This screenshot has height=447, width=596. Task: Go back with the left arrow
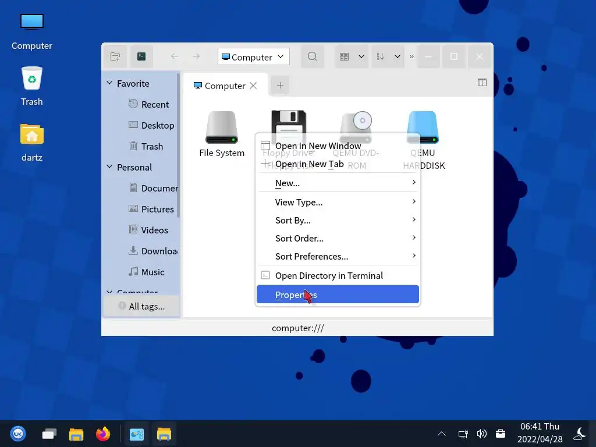point(175,56)
